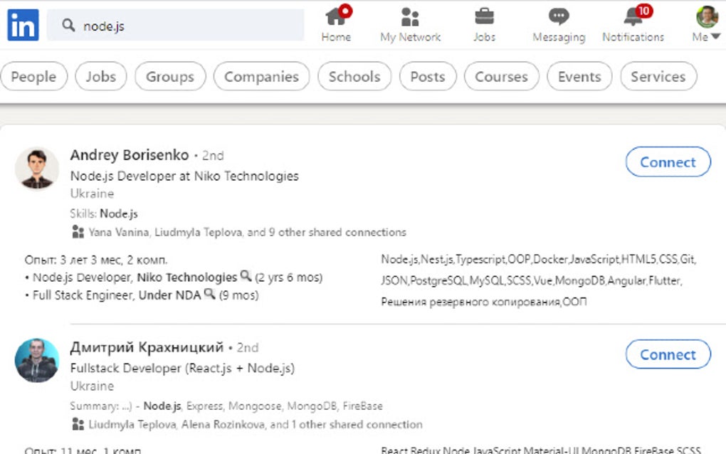Open the Home feed icon
Viewport: 726px width, 454px height.
(336, 17)
